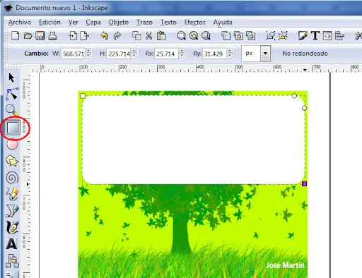Click the W width field showing 568.571
The height and width of the screenshot is (278, 362).
tap(74, 54)
